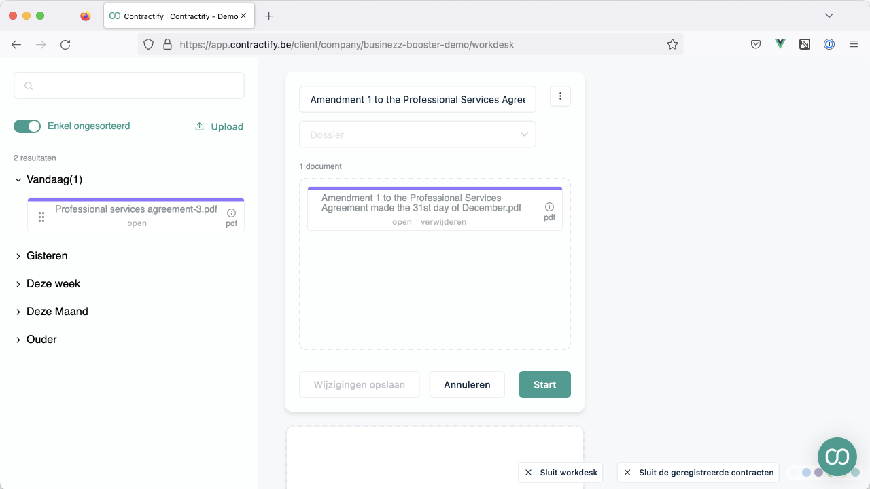The image size is (870, 489).
Task: Expand the Gisteren group
Action: tap(18, 256)
